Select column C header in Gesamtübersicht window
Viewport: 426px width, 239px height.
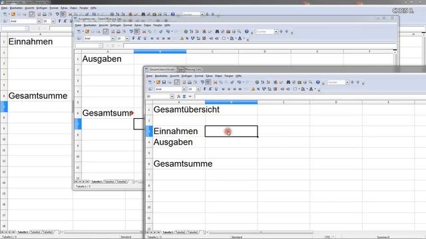point(284,102)
